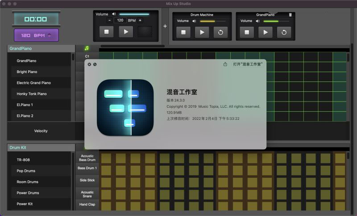
Task: Click the GrandPiano track title
Action: [265, 15]
